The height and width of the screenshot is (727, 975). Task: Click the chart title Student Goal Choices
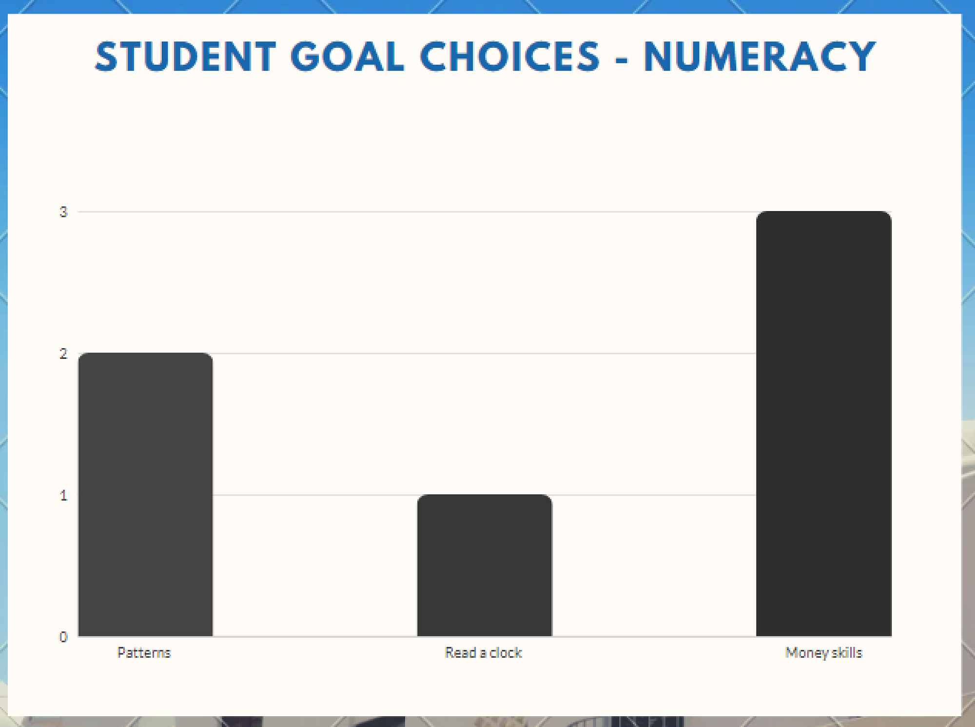485,57
